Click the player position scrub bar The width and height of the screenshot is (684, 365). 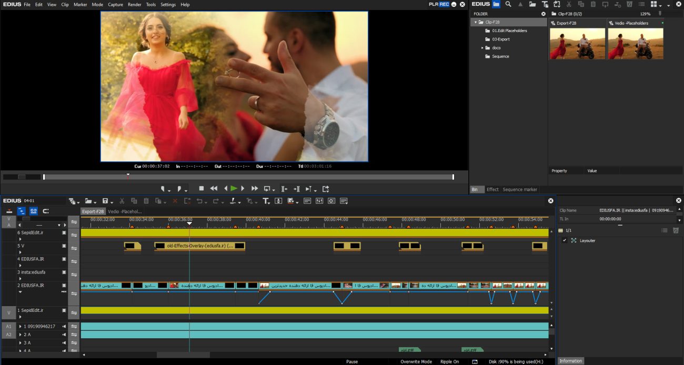click(x=248, y=177)
